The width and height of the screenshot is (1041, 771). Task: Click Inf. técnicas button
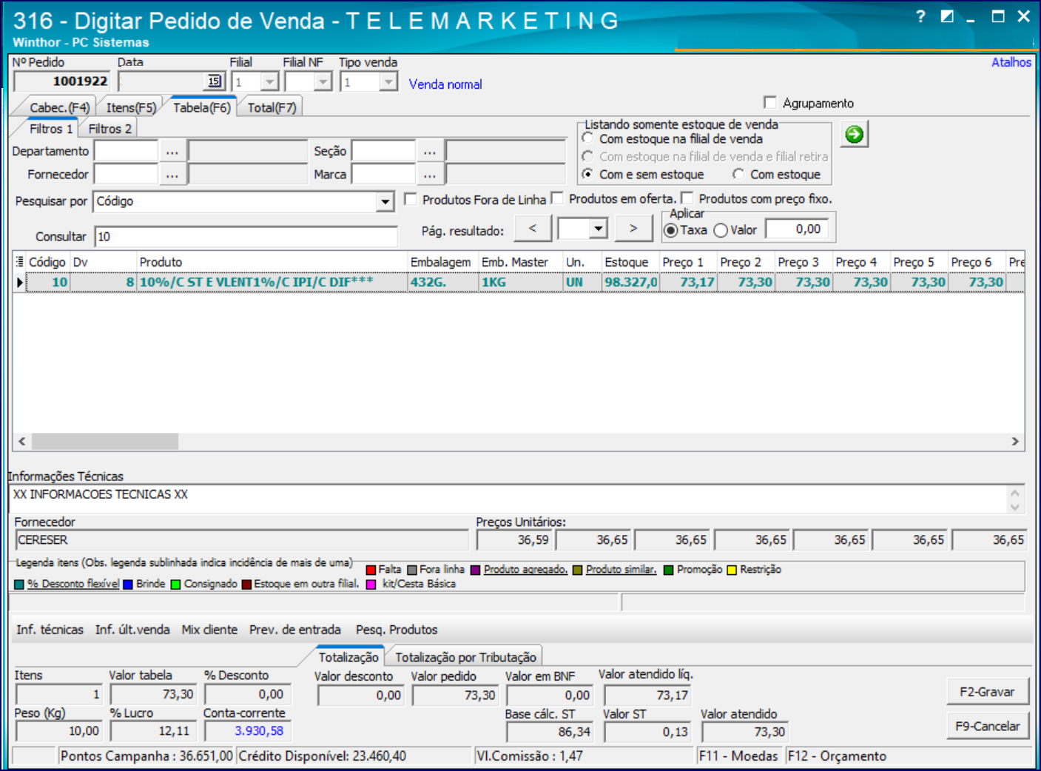(50, 630)
